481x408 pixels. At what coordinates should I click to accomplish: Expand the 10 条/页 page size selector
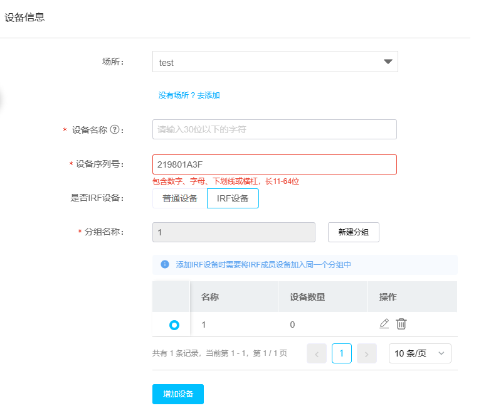coord(420,353)
